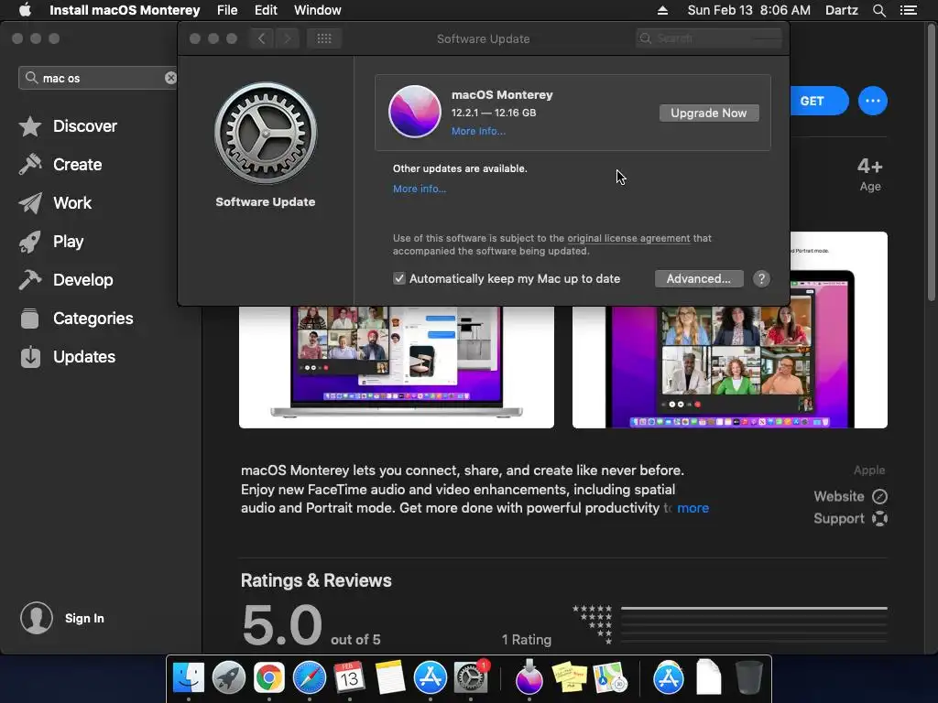Open Notification Center list icon in menu bar

908,10
